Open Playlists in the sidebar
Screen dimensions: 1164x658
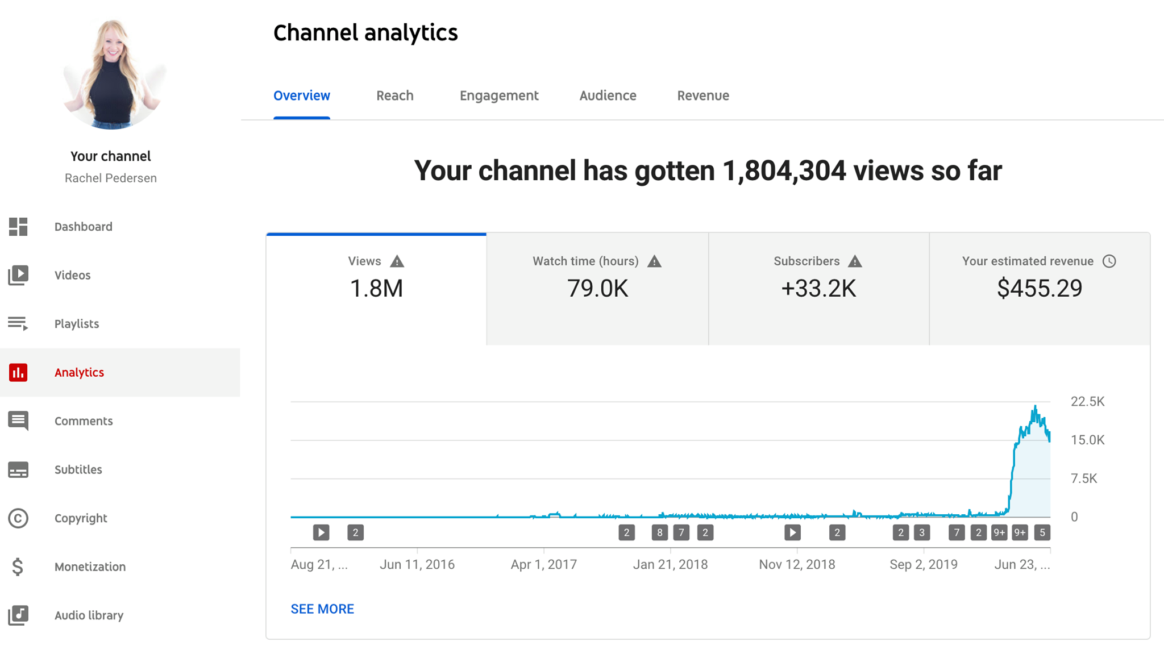(x=76, y=323)
